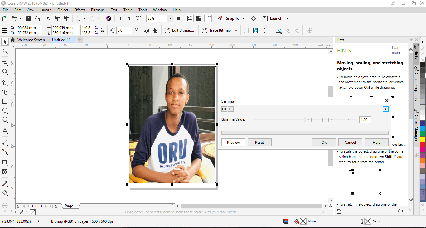Expand the Snap To dropdown
This screenshot has width=426, height=228.
click(x=243, y=18)
